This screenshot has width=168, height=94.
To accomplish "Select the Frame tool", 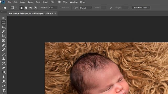I will point(3,41).
